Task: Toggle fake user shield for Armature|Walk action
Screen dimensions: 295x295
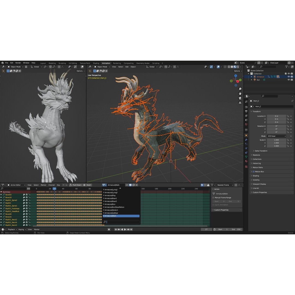Action: pos(130,185)
